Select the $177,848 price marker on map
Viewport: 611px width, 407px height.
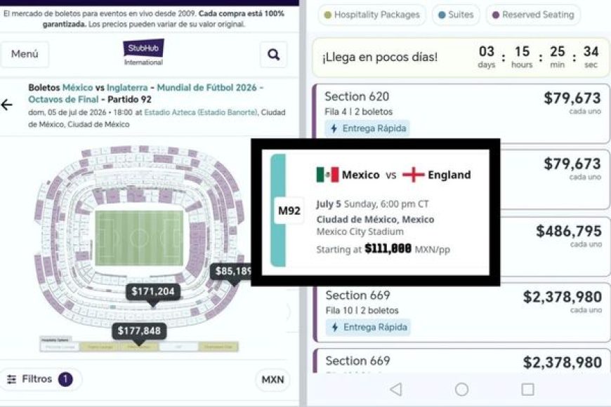click(139, 331)
